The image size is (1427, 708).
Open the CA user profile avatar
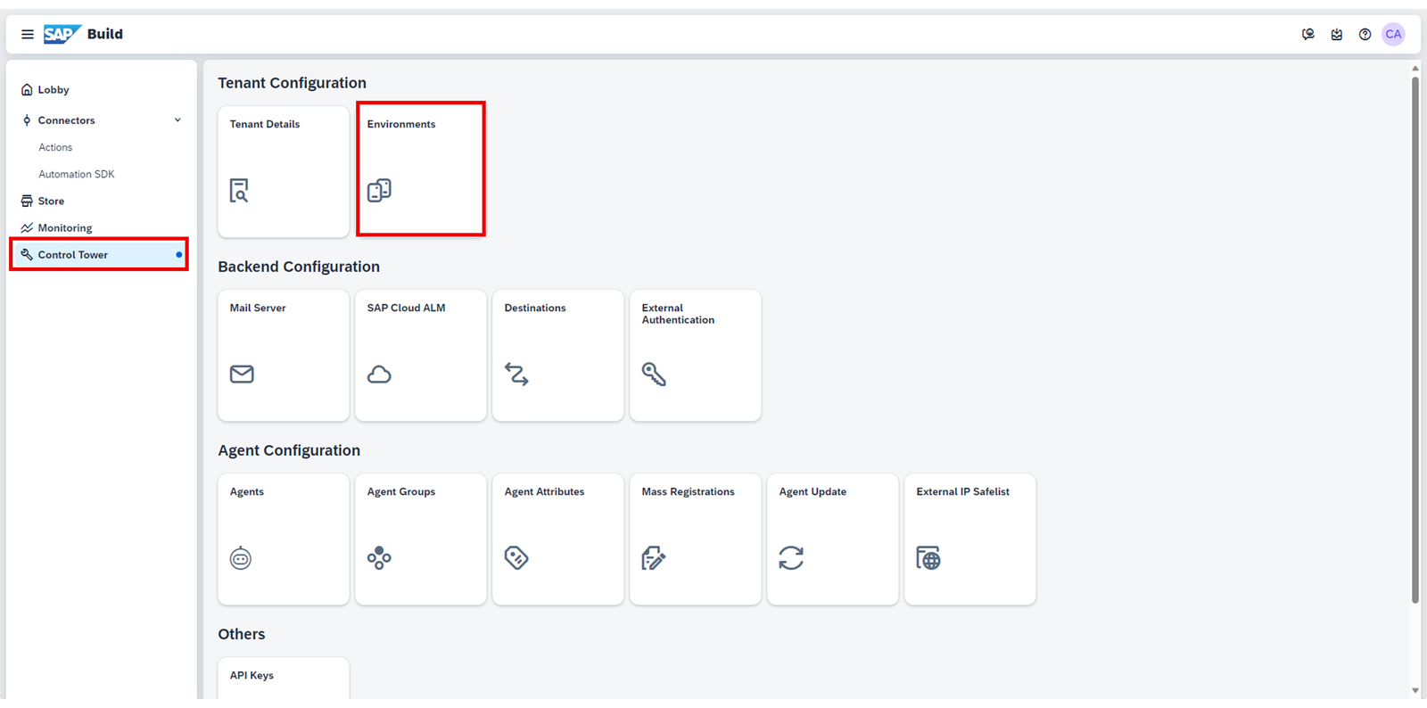pos(1393,34)
